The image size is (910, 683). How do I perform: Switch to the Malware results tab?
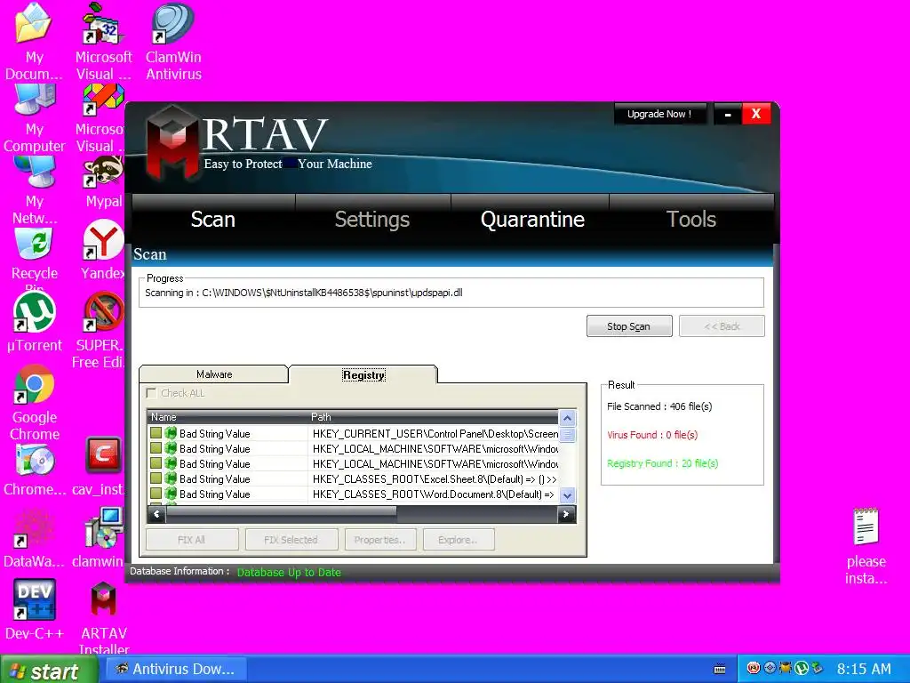pos(213,374)
